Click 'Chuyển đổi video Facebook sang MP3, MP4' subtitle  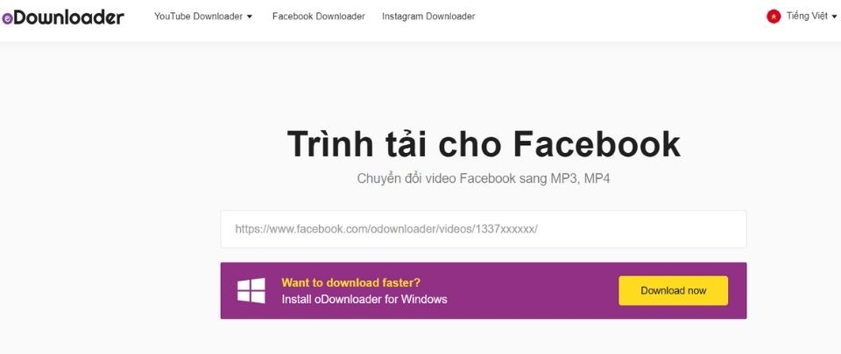pyautogui.click(x=484, y=178)
